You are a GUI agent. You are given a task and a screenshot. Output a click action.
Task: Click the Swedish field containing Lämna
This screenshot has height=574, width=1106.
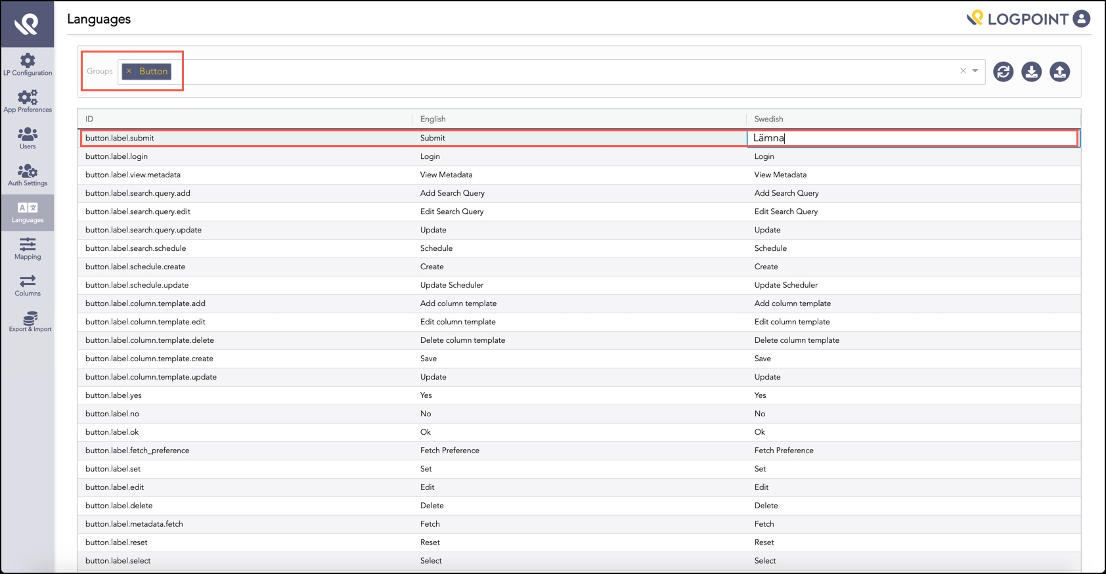[x=912, y=138]
